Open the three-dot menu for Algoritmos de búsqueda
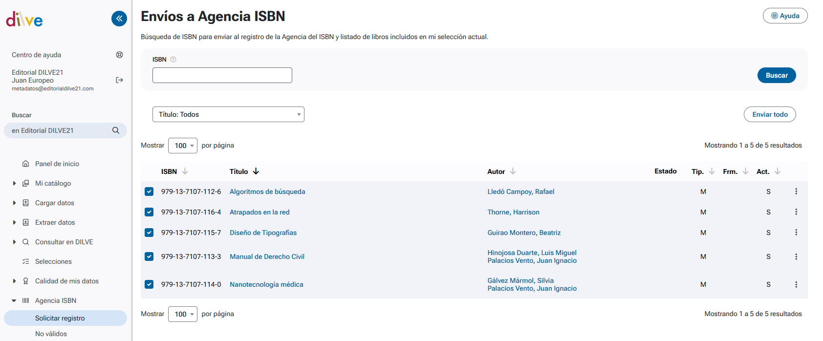 796,192
